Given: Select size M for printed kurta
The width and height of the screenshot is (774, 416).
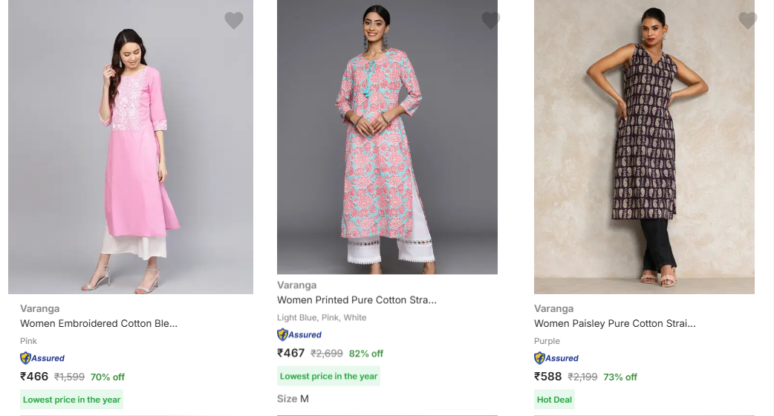Looking at the screenshot, I should coord(304,399).
